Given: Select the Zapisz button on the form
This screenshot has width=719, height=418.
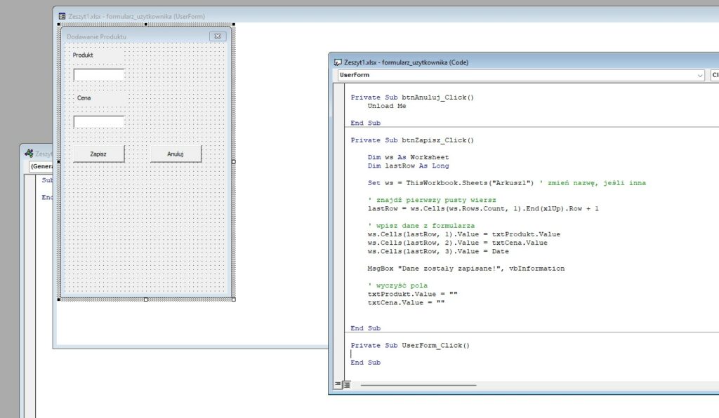Looking at the screenshot, I should (x=98, y=154).
